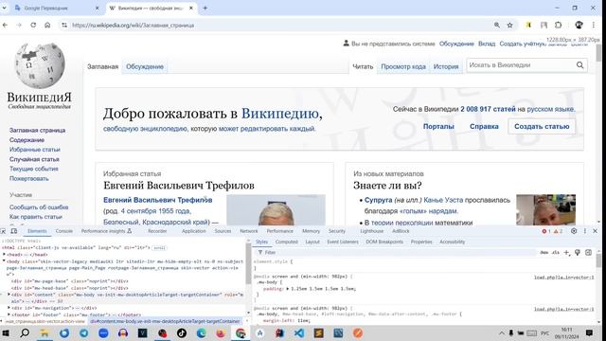606x341 pixels.
Task: Open DevTools settings gear icon
Action: [x=574, y=231]
